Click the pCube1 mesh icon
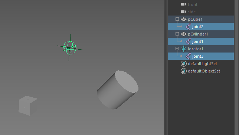The width and height of the screenshot is (239, 135). pyautogui.click(x=184, y=19)
